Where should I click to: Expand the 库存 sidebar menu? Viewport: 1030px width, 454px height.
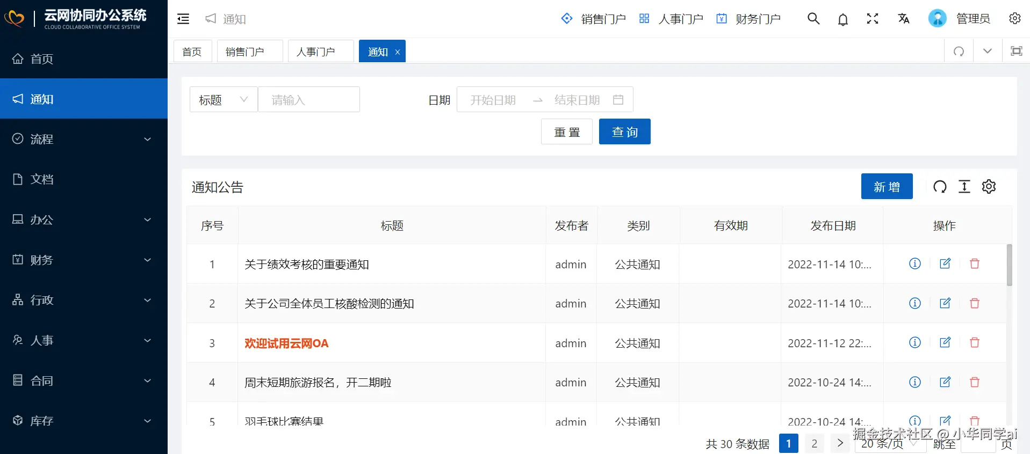(84, 421)
